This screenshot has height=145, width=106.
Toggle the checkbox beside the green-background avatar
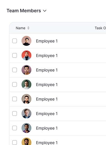click(x=15, y=84)
